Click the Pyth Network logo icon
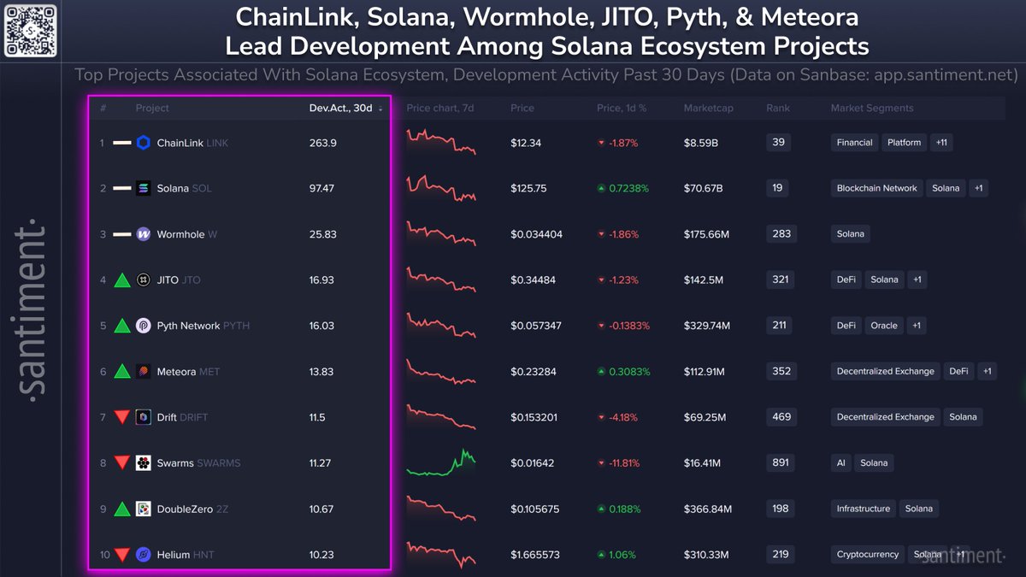1026x577 pixels. click(144, 326)
